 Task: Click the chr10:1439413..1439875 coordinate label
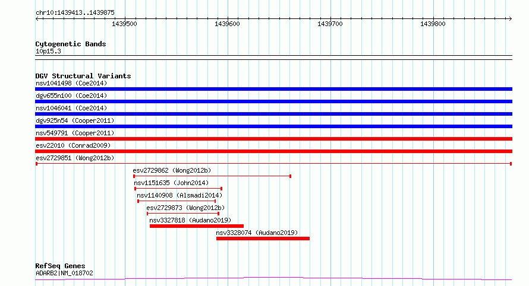(75, 12)
